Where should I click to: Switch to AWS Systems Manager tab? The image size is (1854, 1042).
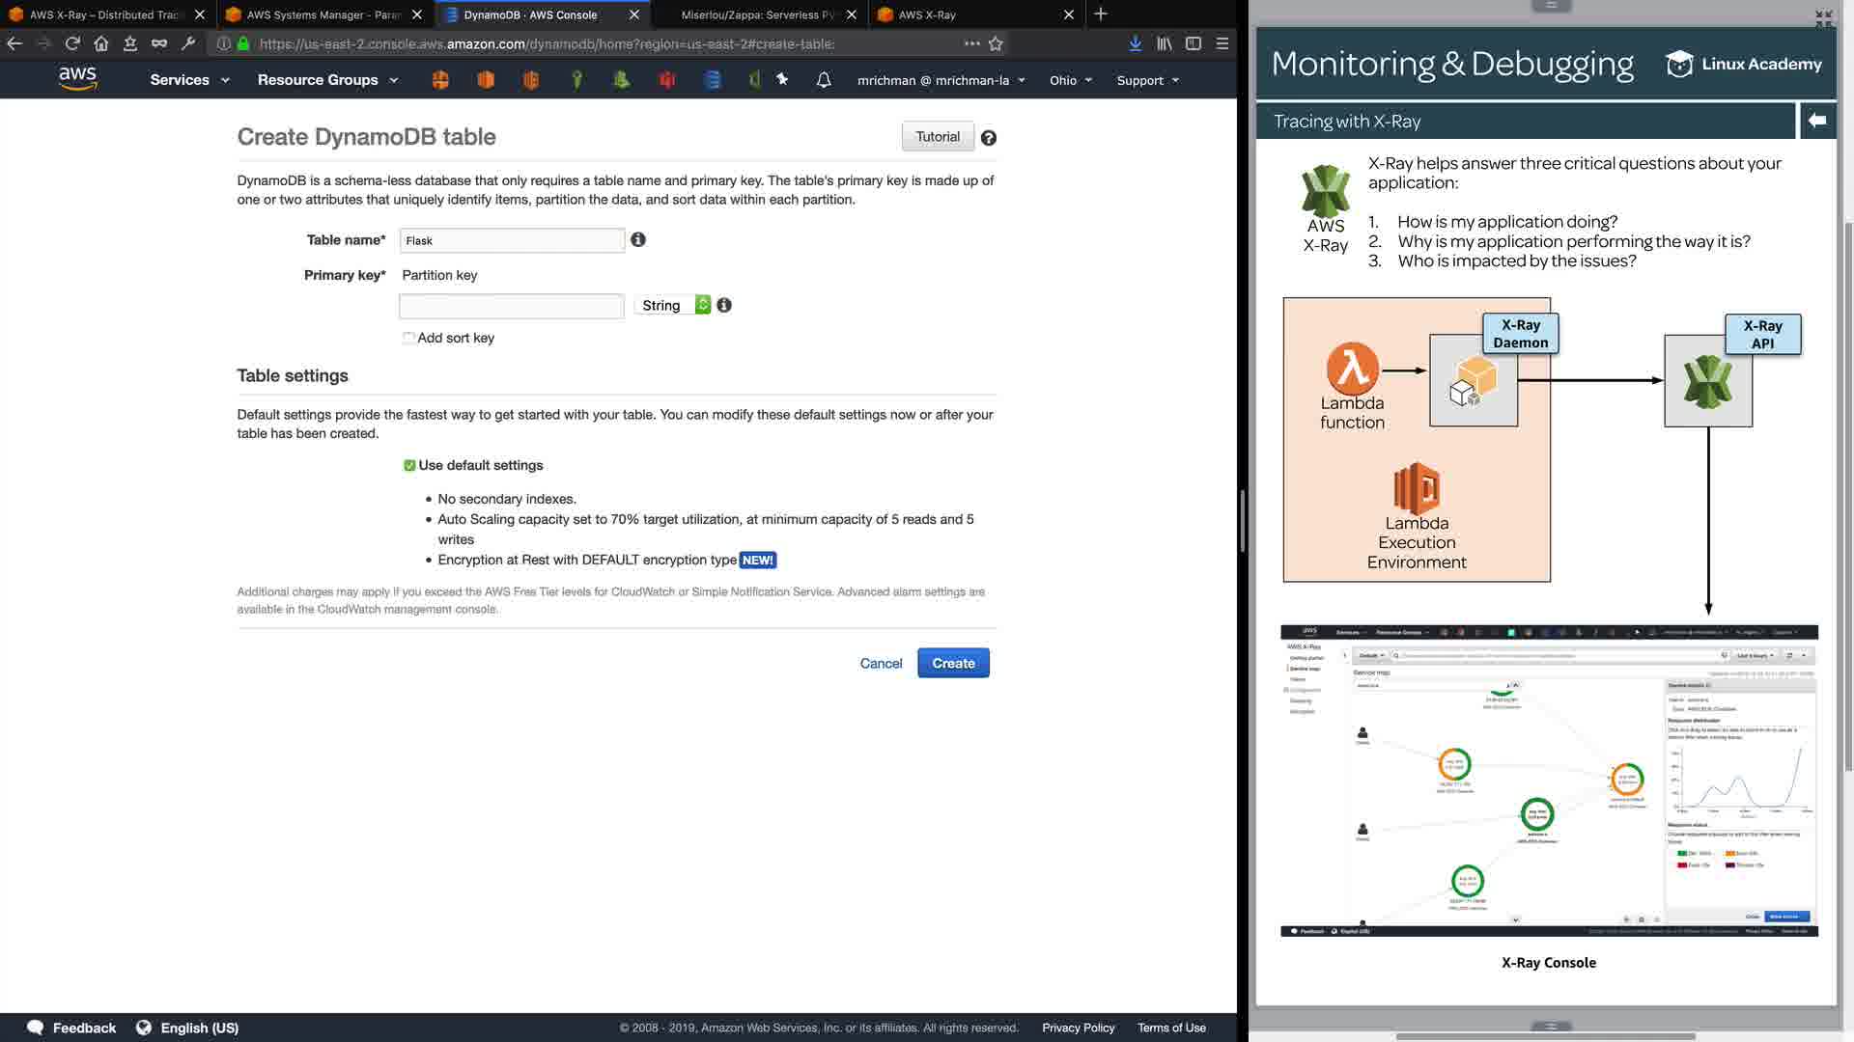pyautogui.click(x=323, y=14)
